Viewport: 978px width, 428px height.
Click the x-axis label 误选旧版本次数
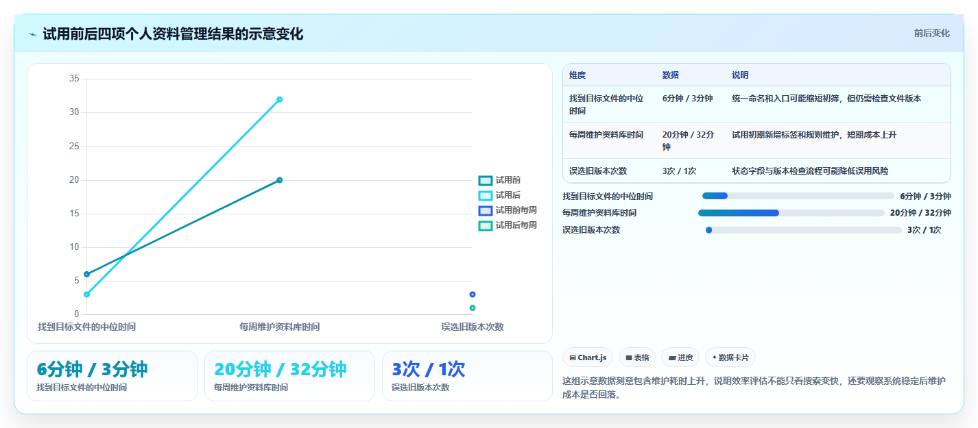click(x=473, y=327)
